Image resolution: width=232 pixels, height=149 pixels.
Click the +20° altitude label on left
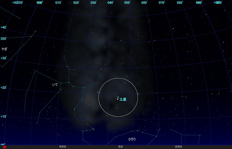point(3,88)
